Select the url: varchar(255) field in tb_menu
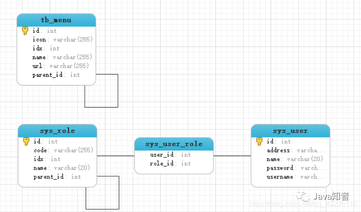This screenshot has height=212, width=361. 61,66
